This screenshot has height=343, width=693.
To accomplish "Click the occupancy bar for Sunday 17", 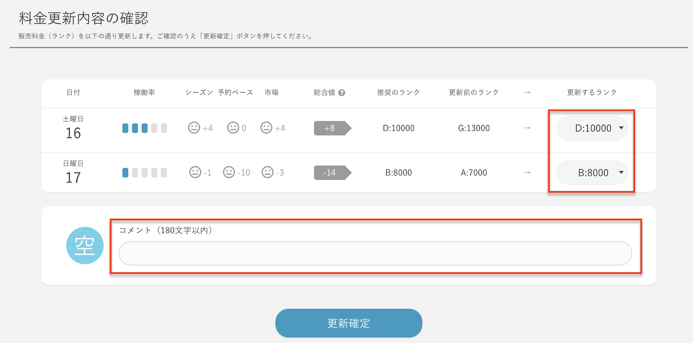I will click(145, 173).
